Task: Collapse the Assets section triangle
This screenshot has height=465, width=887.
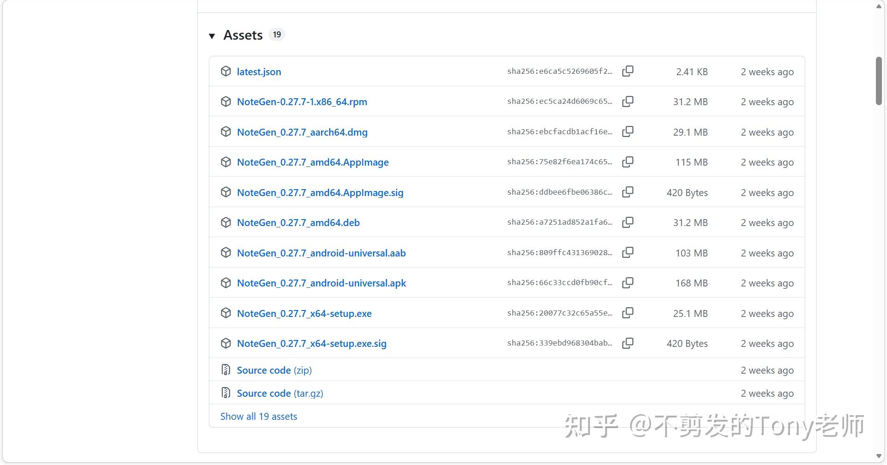Action: pyautogui.click(x=212, y=36)
